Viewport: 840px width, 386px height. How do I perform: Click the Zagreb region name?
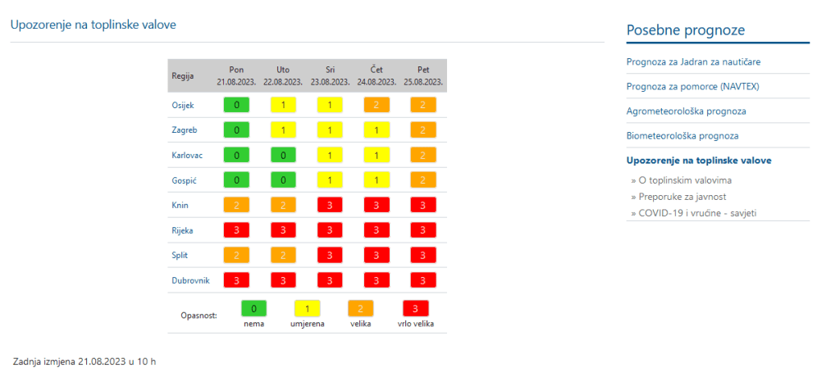[184, 130]
